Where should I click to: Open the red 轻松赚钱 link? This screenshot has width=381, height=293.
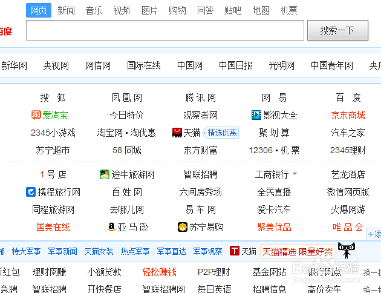pyautogui.click(x=160, y=272)
